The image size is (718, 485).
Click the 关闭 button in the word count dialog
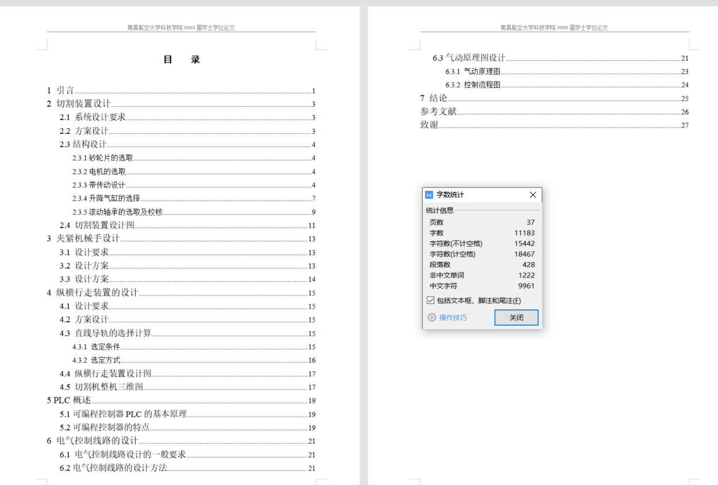515,317
